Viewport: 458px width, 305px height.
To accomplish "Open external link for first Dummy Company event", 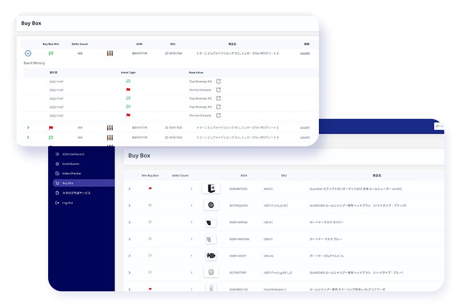I will pos(219,90).
